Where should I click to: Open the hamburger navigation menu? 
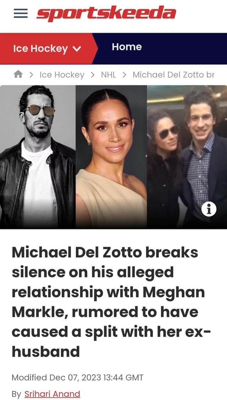point(21,13)
